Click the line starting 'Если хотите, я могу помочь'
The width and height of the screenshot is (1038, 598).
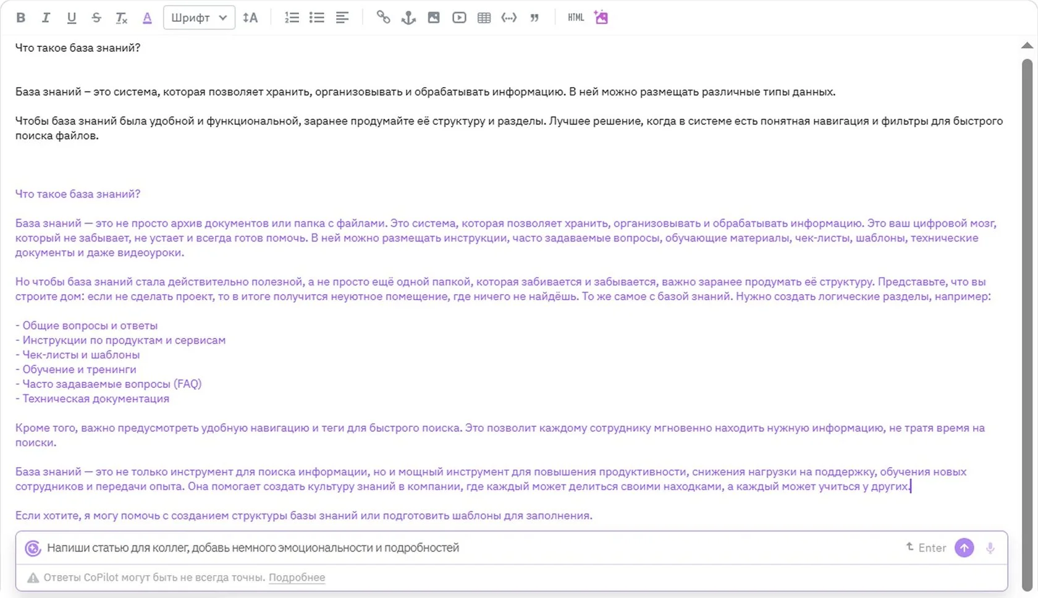[x=304, y=515]
